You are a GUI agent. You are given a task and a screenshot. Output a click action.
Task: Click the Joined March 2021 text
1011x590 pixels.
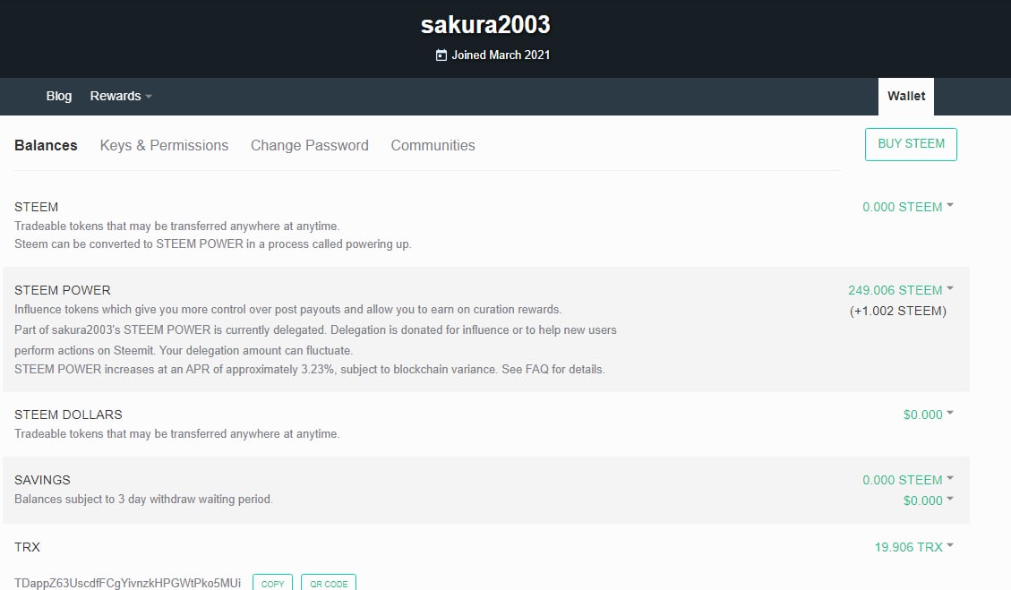tap(501, 56)
